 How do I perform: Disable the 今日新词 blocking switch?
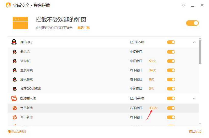point(171,117)
